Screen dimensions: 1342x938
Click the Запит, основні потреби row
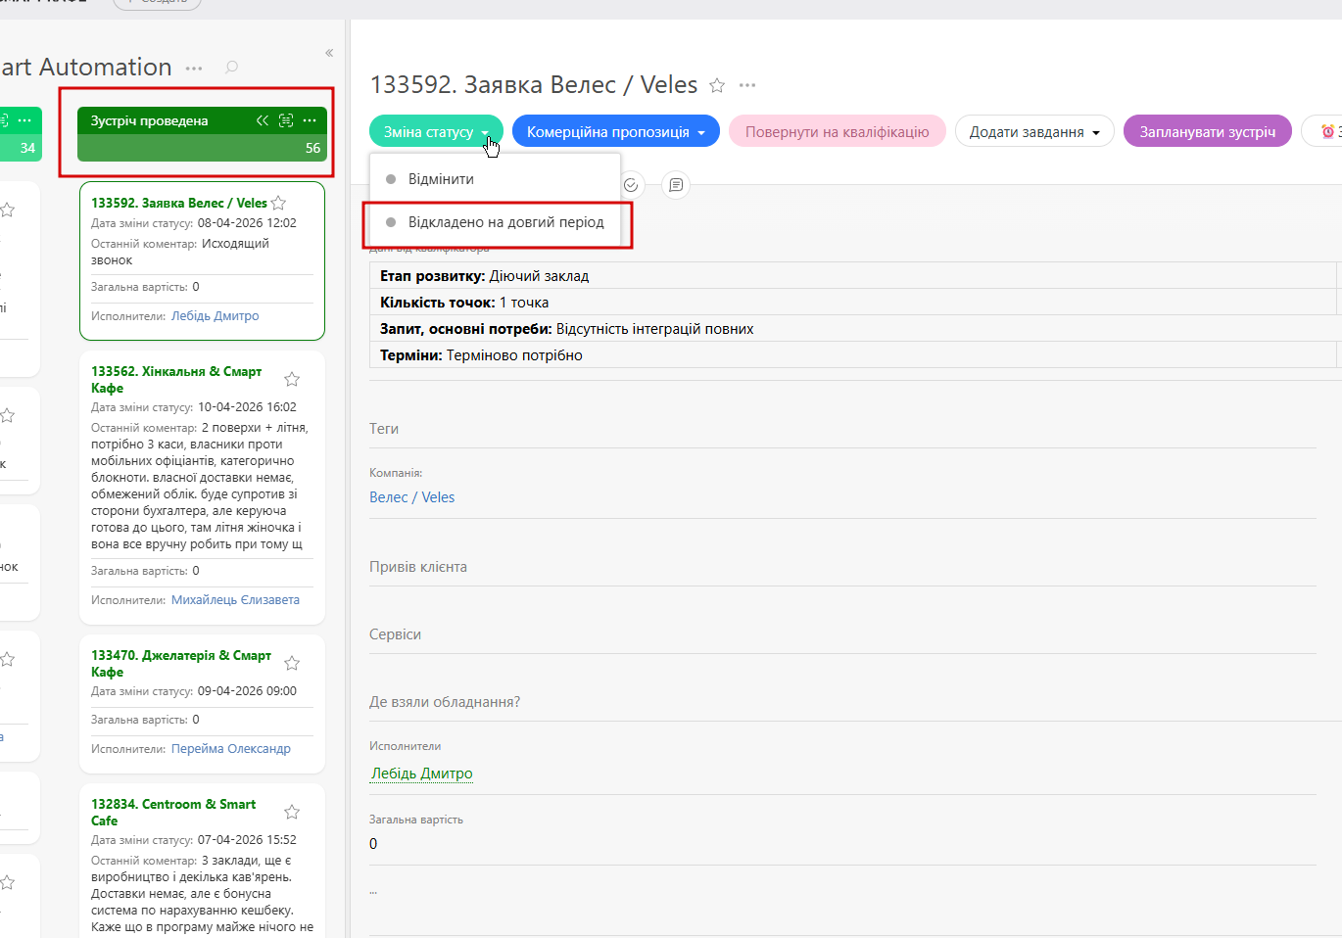click(853, 329)
